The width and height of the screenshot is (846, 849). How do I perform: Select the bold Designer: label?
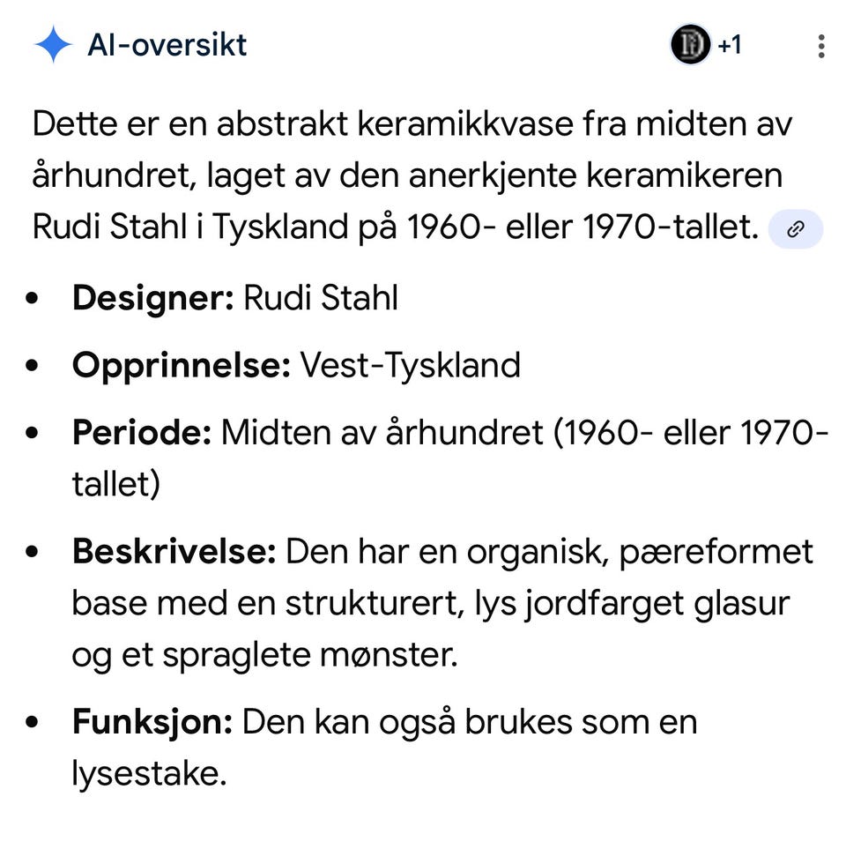pos(152,298)
